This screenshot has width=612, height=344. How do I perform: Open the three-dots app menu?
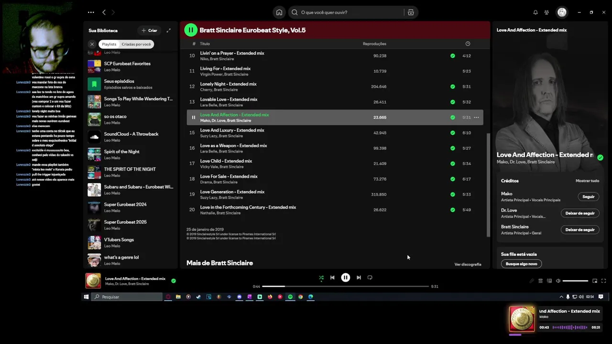pyautogui.click(x=91, y=12)
